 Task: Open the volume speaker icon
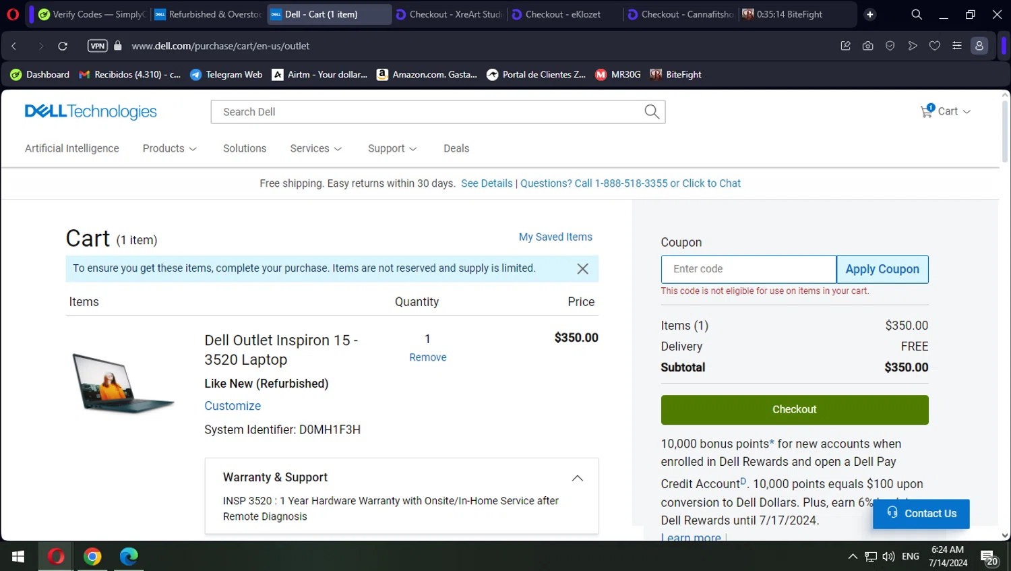[x=888, y=557]
